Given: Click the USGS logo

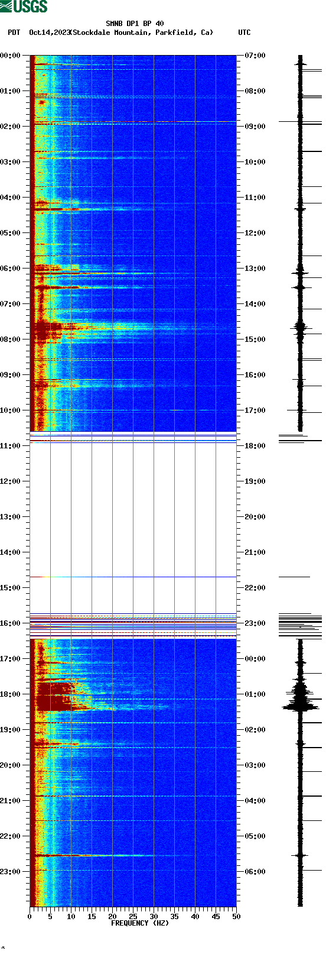Looking at the screenshot, I should pyautogui.click(x=24, y=7).
